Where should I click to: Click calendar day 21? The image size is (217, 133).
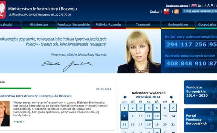pyautogui.click(x=173, y=125)
